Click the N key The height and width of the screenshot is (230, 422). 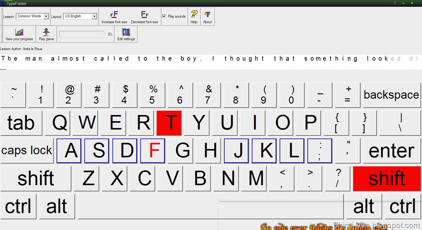coord(226,178)
